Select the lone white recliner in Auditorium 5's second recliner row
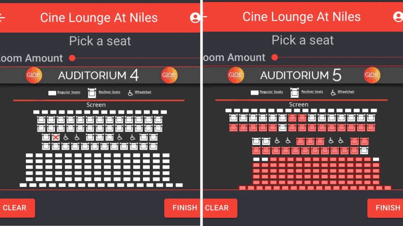 (283, 128)
